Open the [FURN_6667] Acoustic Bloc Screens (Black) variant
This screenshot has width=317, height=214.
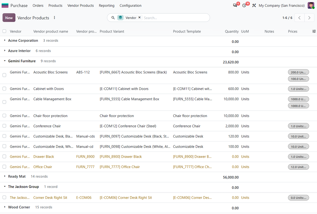133,72
